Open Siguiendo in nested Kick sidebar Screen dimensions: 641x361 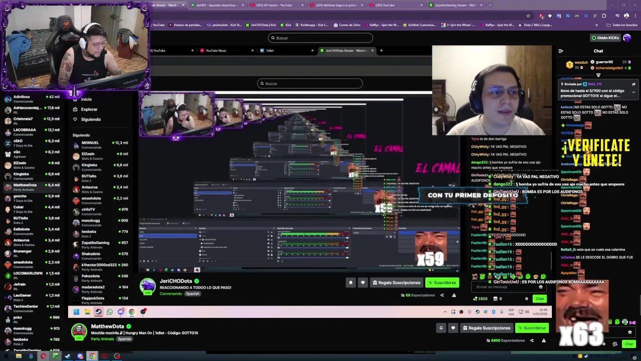tap(87, 119)
